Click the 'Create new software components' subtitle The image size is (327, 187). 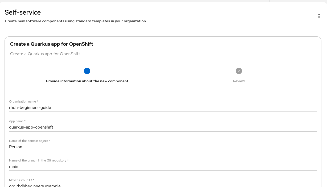(75, 21)
